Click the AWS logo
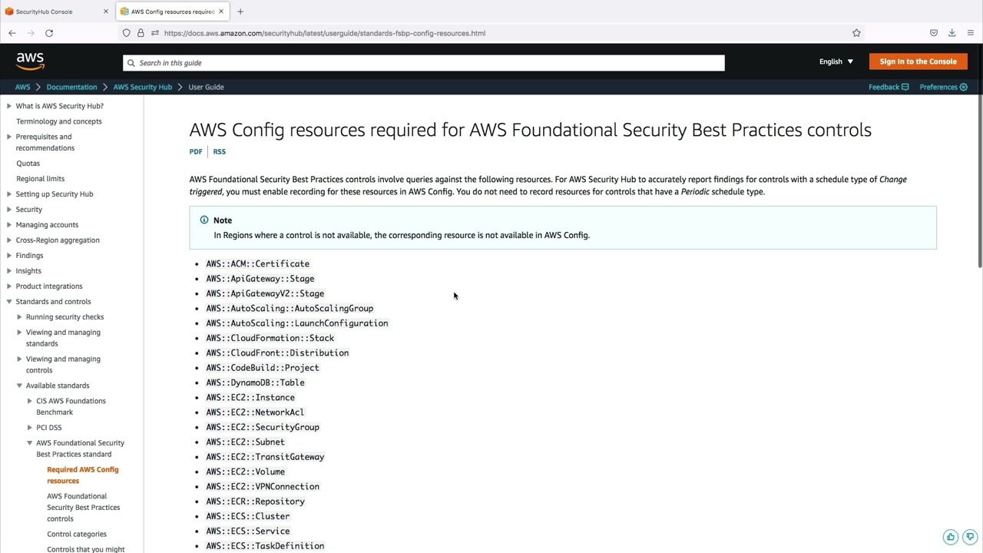983x553 pixels. 30,61
